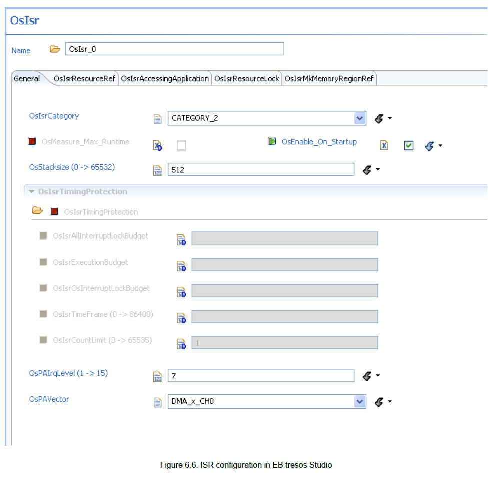This screenshot has width=497, height=478.
Task: Toggle the OsIsrCountLimit enable square
Action: 43,340
